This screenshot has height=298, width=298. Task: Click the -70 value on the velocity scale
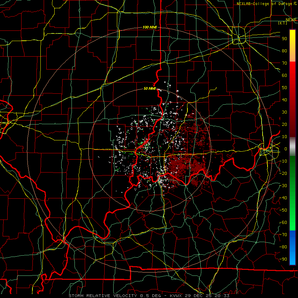[x=283, y=235]
